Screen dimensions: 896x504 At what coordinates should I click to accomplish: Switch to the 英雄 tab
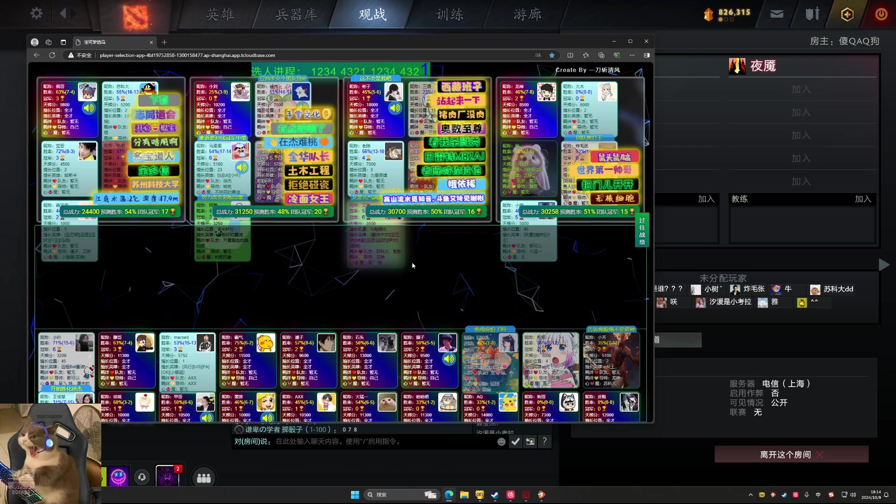click(220, 14)
